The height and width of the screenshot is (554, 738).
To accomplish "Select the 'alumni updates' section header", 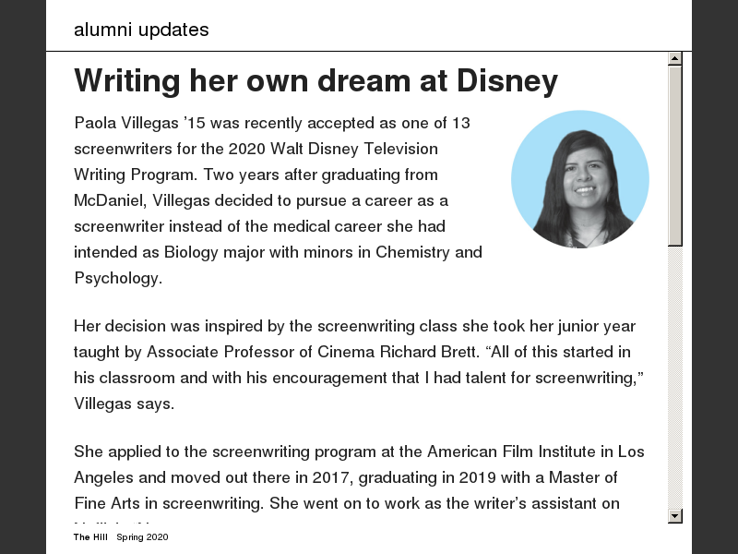I will tap(141, 30).
